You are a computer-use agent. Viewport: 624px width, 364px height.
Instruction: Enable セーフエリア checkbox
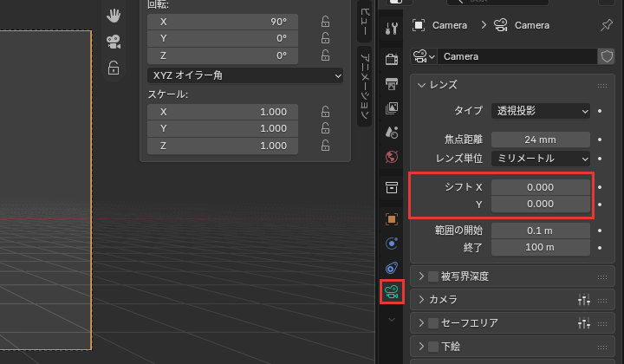tap(433, 322)
